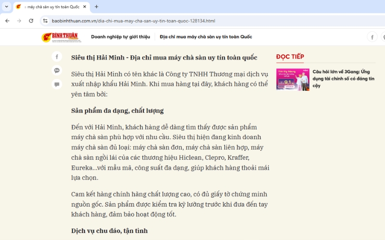The width and height of the screenshot is (385, 240).
Task: Open site information icon in address bar
Action: [x=45, y=21]
